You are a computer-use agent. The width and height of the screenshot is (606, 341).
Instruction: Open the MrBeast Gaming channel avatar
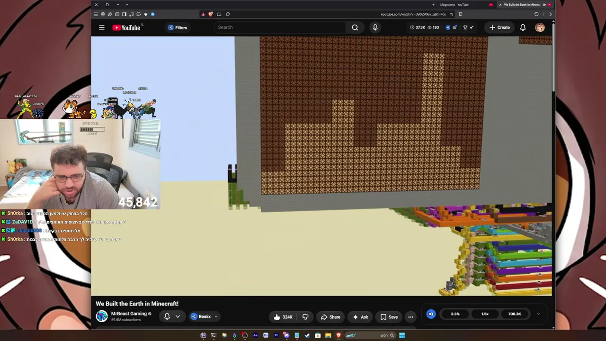coord(102,316)
